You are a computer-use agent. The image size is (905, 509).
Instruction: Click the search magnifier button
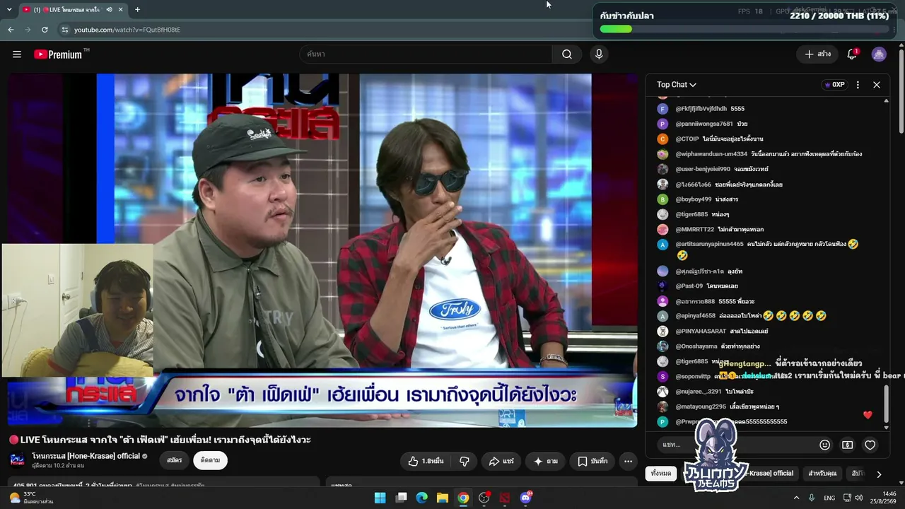(x=567, y=54)
